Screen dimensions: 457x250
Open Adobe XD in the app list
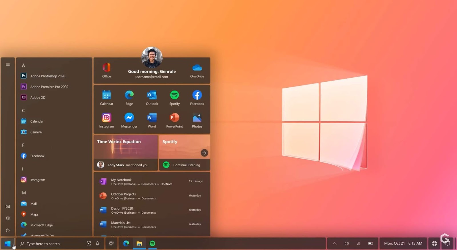click(33, 97)
